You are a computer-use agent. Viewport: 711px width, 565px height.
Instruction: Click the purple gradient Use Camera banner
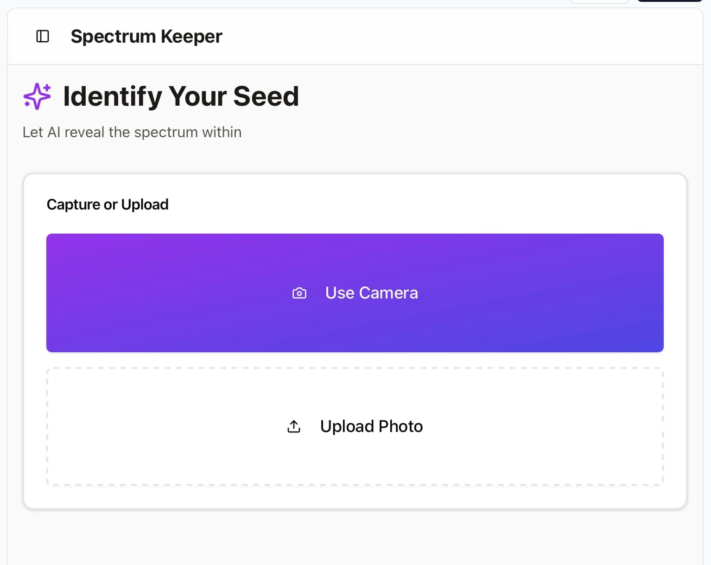(x=355, y=292)
